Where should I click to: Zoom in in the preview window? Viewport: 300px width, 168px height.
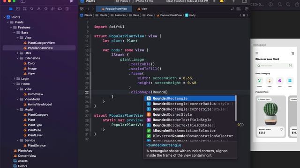point(288,4)
